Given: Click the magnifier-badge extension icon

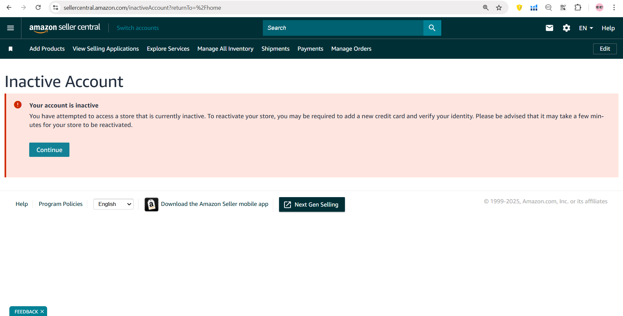Looking at the screenshot, I should click(548, 7).
